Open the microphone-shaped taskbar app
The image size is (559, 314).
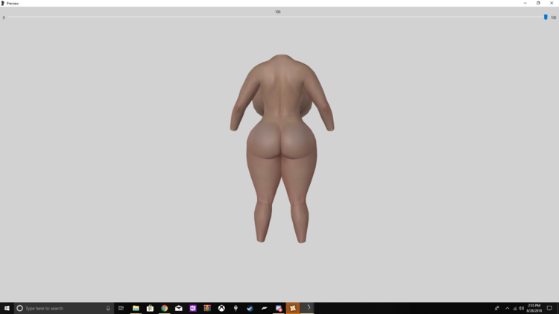click(x=236, y=308)
